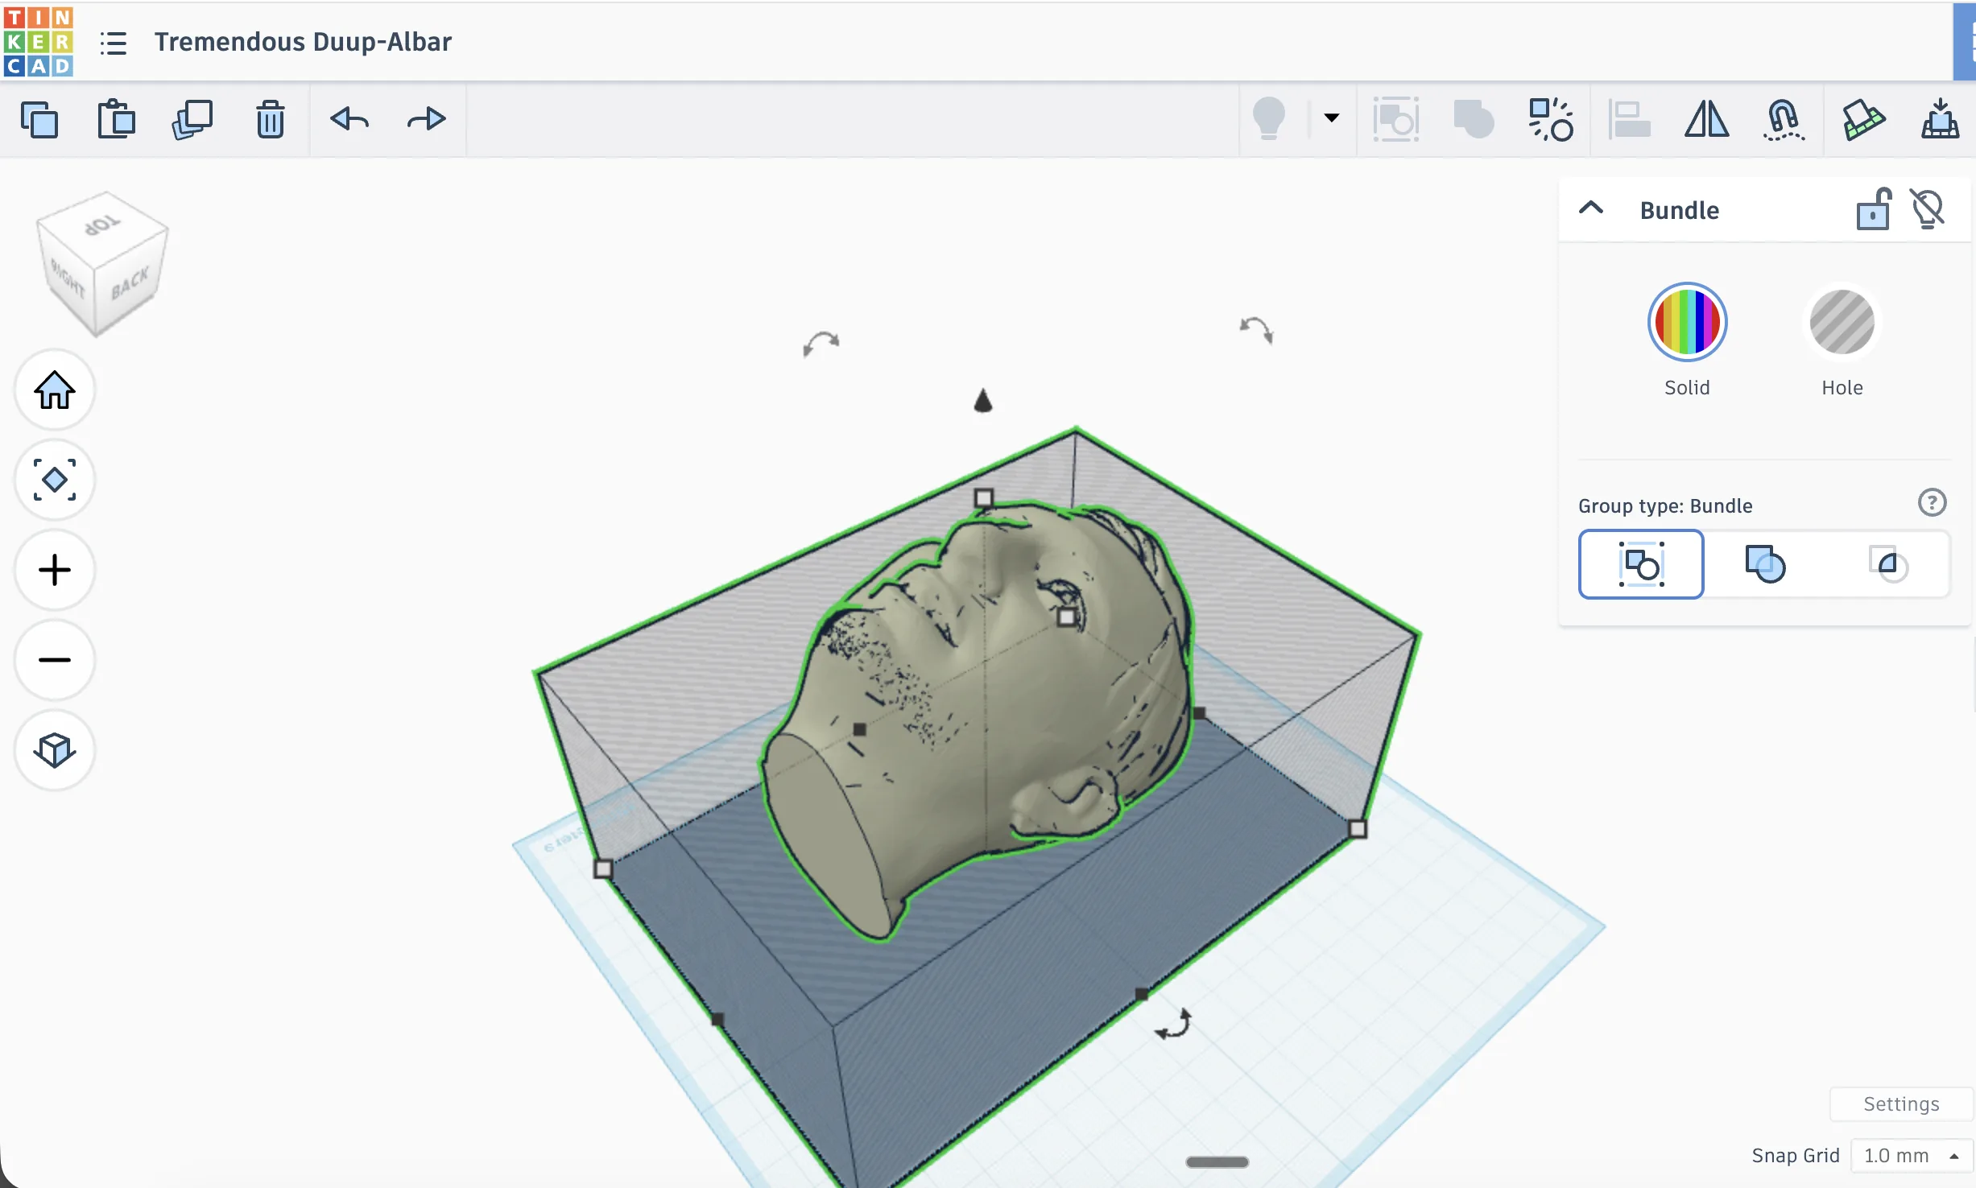Image resolution: width=1976 pixels, height=1188 pixels.
Task: Click the view cube TOP face
Action: pyautogui.click(x=103, y=226)
